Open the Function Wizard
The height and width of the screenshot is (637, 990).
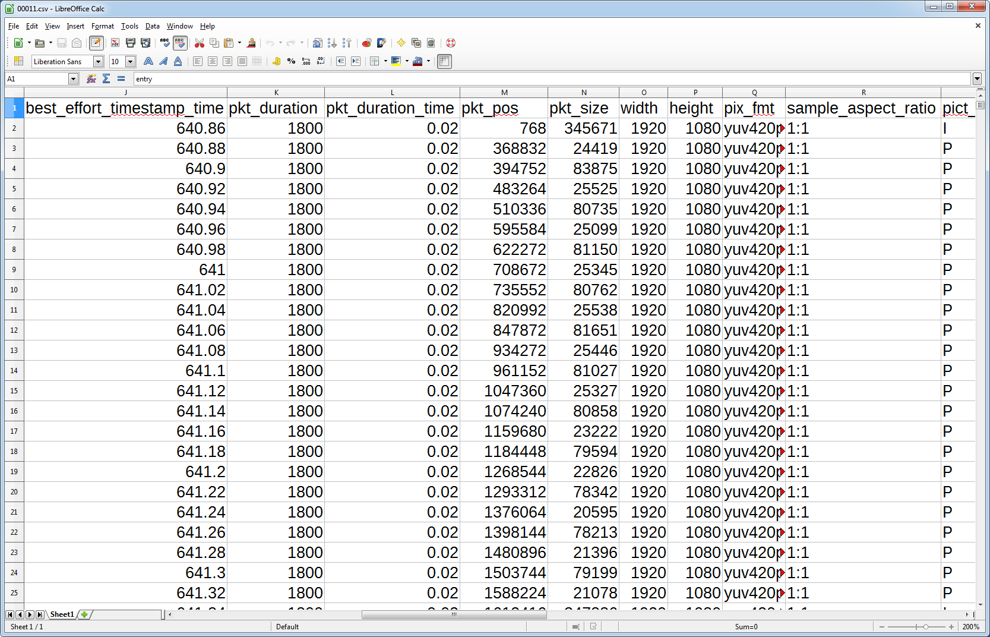(91, 78)
